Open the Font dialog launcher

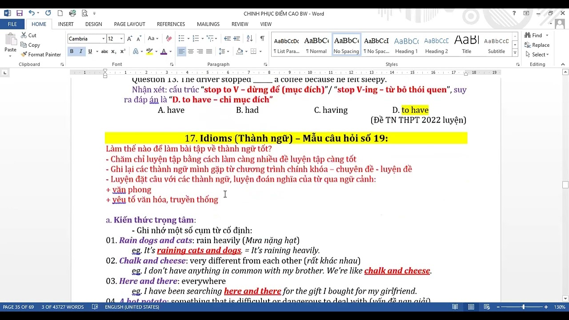pos(172,64)
